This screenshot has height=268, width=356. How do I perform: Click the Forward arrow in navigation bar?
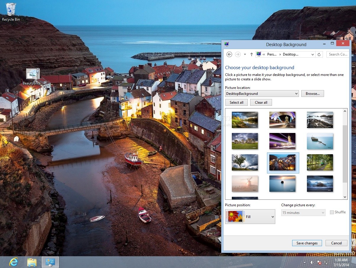pos(238,54)
